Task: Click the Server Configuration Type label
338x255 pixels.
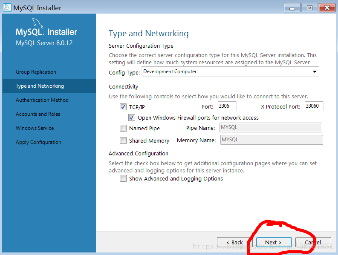Action: 141,46
